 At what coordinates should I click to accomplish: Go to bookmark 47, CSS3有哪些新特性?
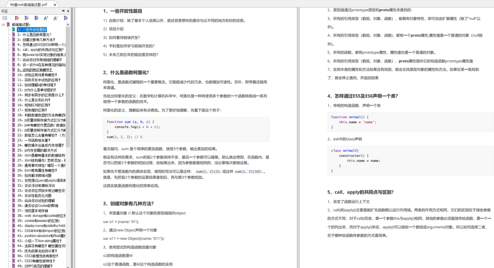(36, 261)
